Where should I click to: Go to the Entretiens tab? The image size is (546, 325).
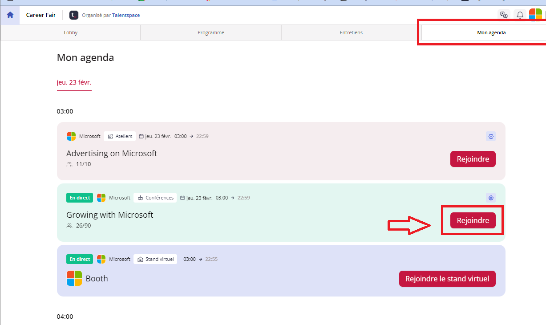point(351,32)
